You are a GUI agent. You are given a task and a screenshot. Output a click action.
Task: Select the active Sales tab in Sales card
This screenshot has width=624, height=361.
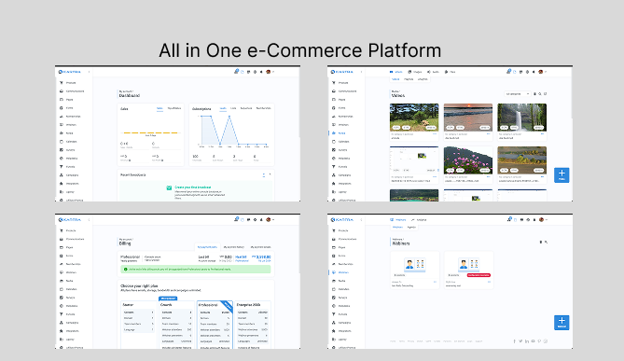(x=159, y=108)
